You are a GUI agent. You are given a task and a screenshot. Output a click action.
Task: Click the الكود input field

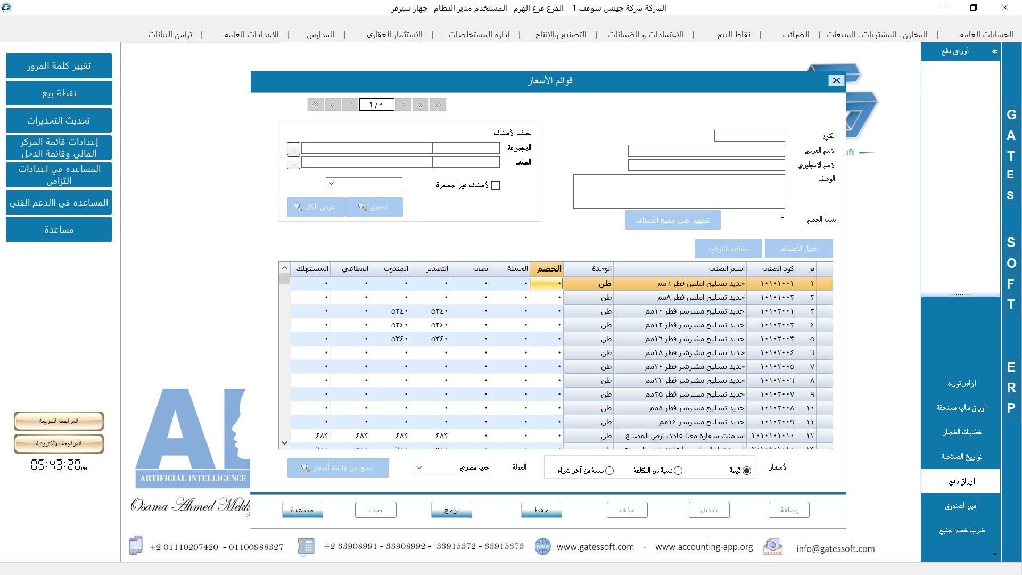tap(749, 136)
